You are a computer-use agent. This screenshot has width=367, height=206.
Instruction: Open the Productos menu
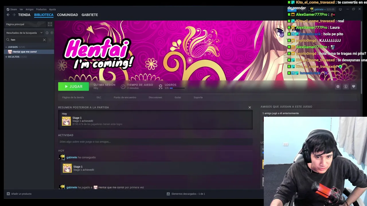41,9
